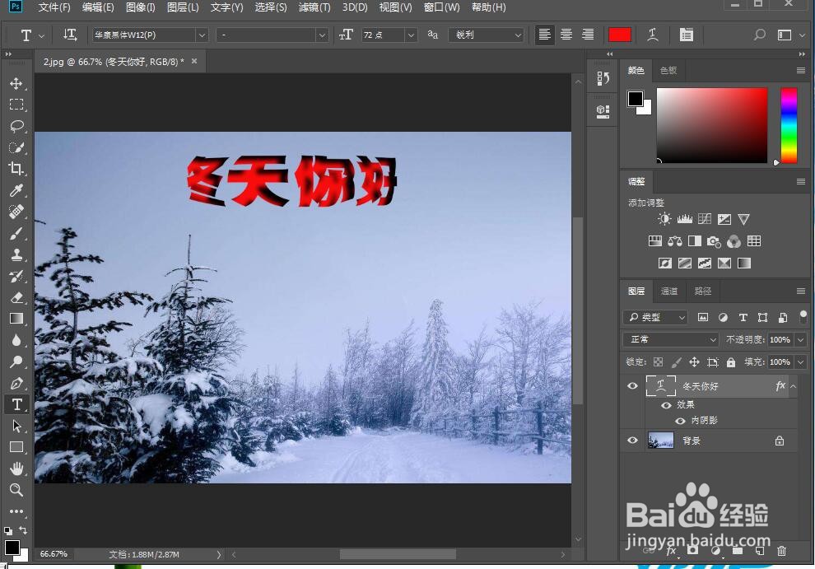This screenshot has height=569, width=815.
Task: Choose the Lasso tool
Action: click(16, 126)
